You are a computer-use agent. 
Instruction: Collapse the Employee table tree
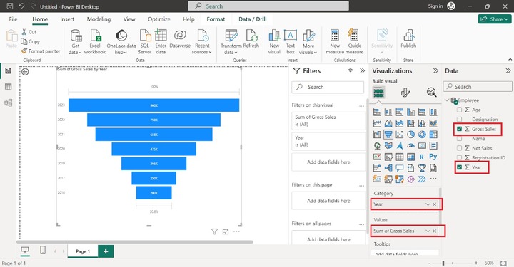pos(447,100)
